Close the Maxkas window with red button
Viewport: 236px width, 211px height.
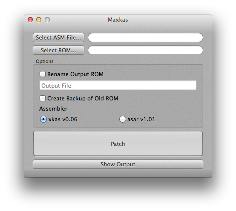pos(30,20)
